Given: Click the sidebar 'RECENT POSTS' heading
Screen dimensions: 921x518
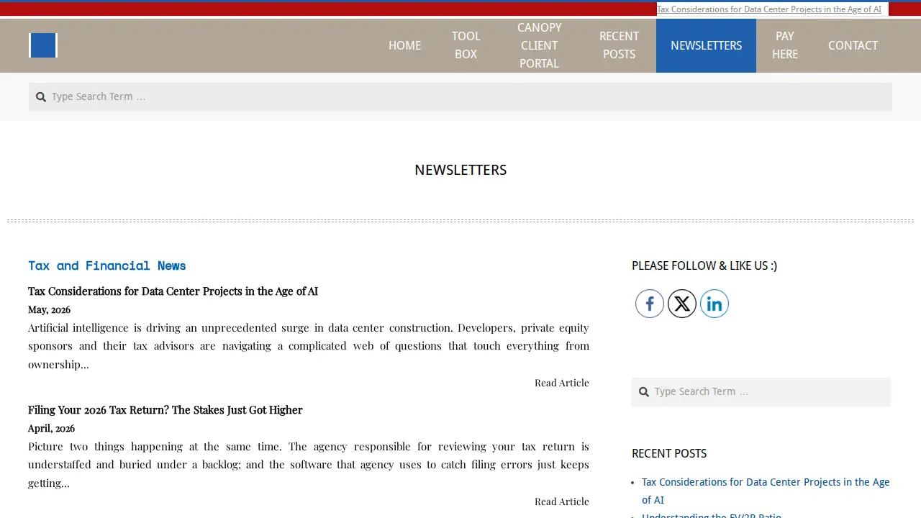Looking at the screenshot, I should (669, 454).
